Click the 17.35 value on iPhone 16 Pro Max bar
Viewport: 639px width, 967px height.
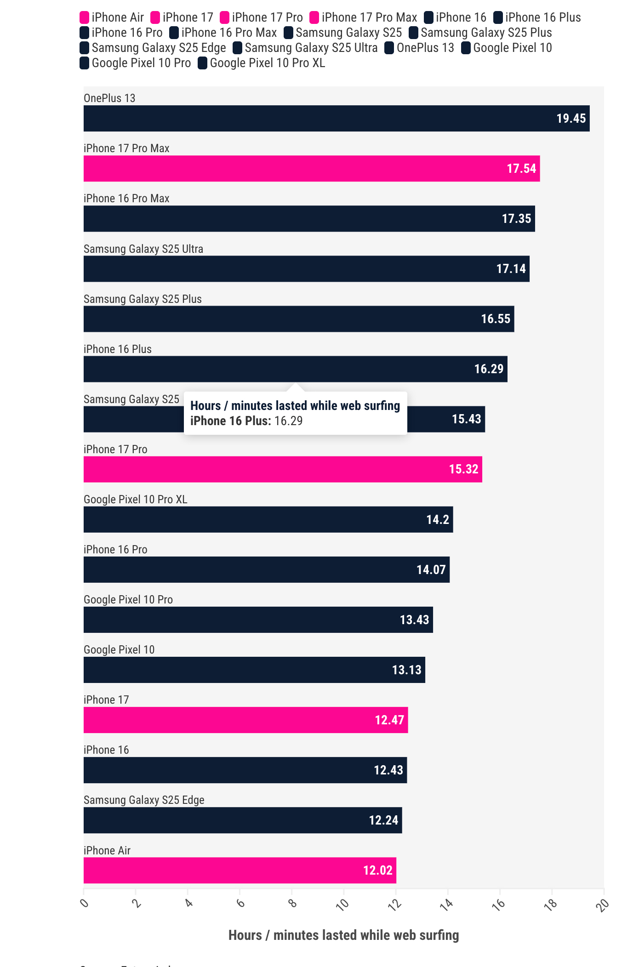516,219
